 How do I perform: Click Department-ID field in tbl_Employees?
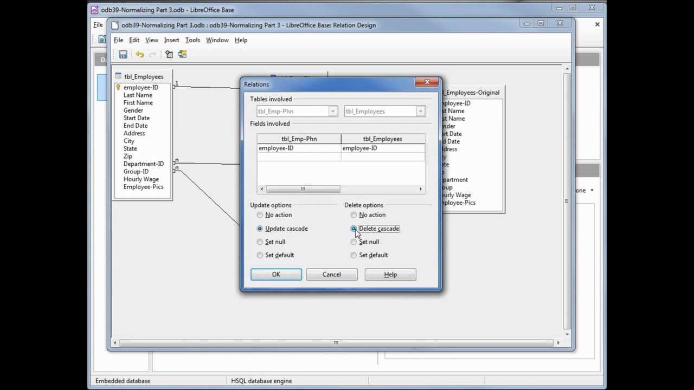(144, 164)
